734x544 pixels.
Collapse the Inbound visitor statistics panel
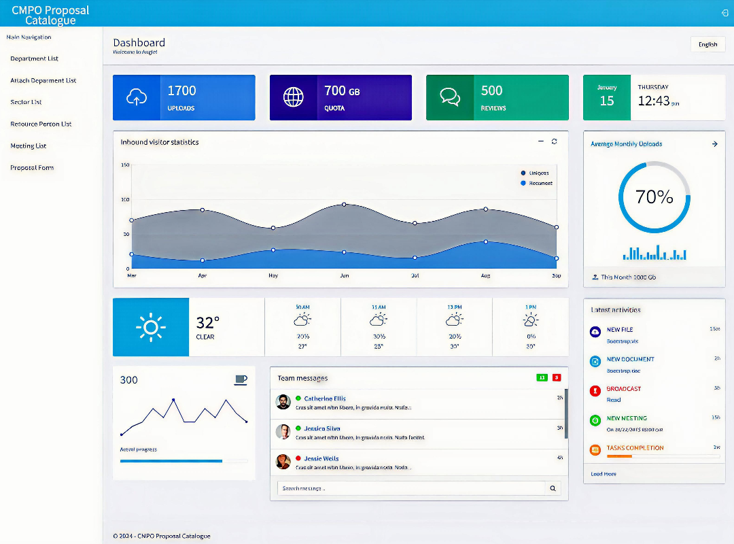[x=540, y=141]
